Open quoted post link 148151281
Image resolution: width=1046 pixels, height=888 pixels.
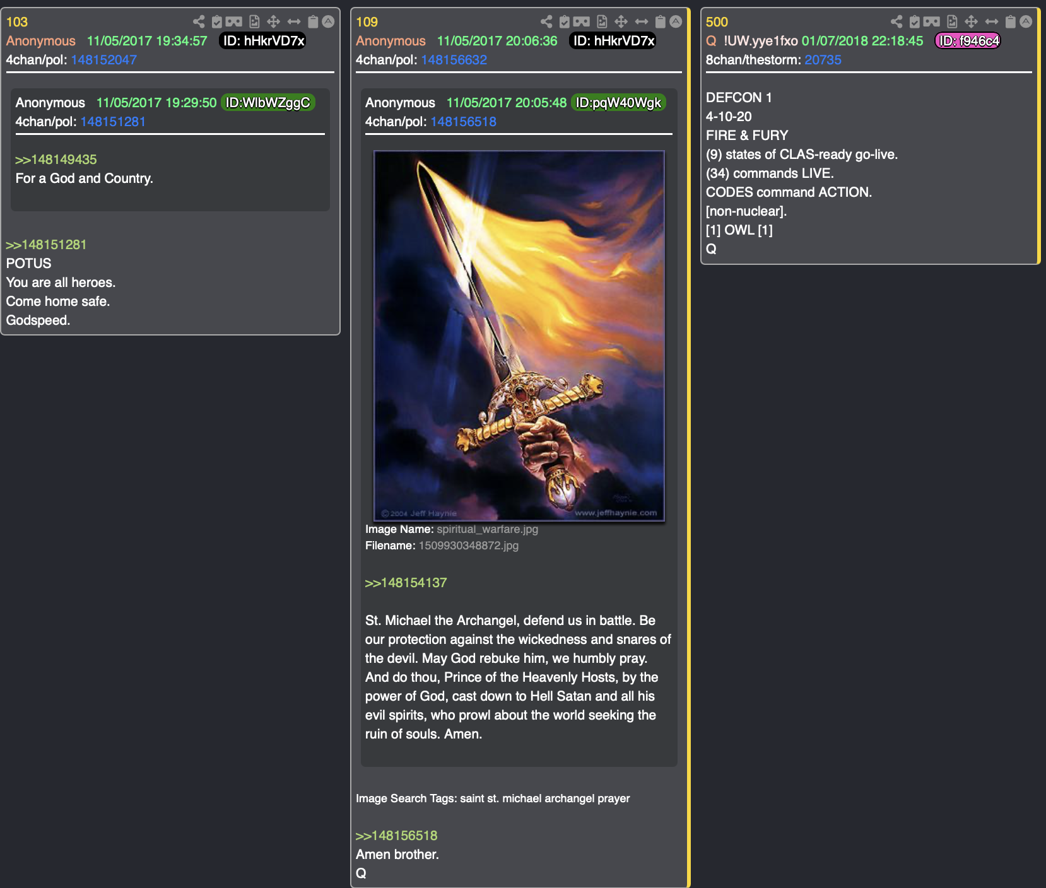coord(113,122)
